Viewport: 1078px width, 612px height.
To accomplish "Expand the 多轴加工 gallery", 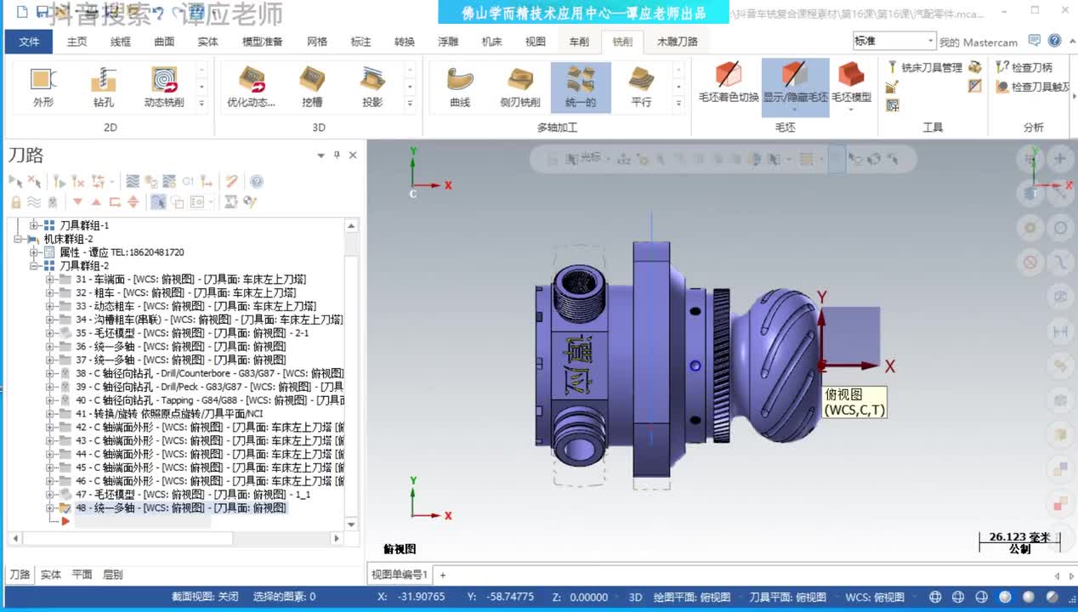I will [x=678, y=104].
